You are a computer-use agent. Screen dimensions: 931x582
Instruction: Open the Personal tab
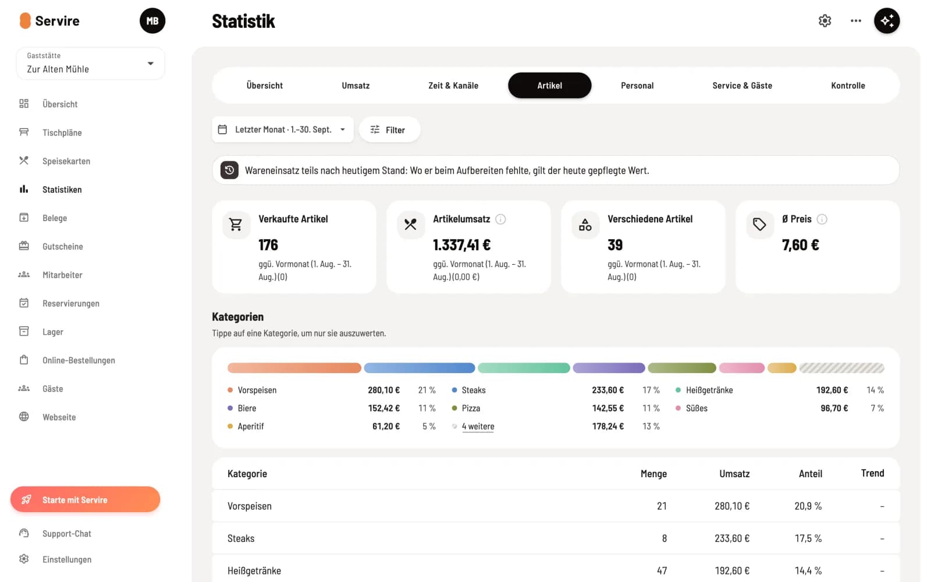637,86
